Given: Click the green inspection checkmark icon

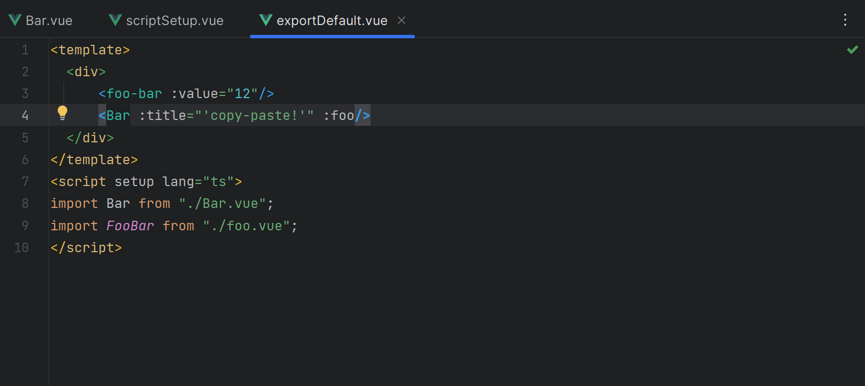Looking at the screenshot, I should (x=852, y=50).
